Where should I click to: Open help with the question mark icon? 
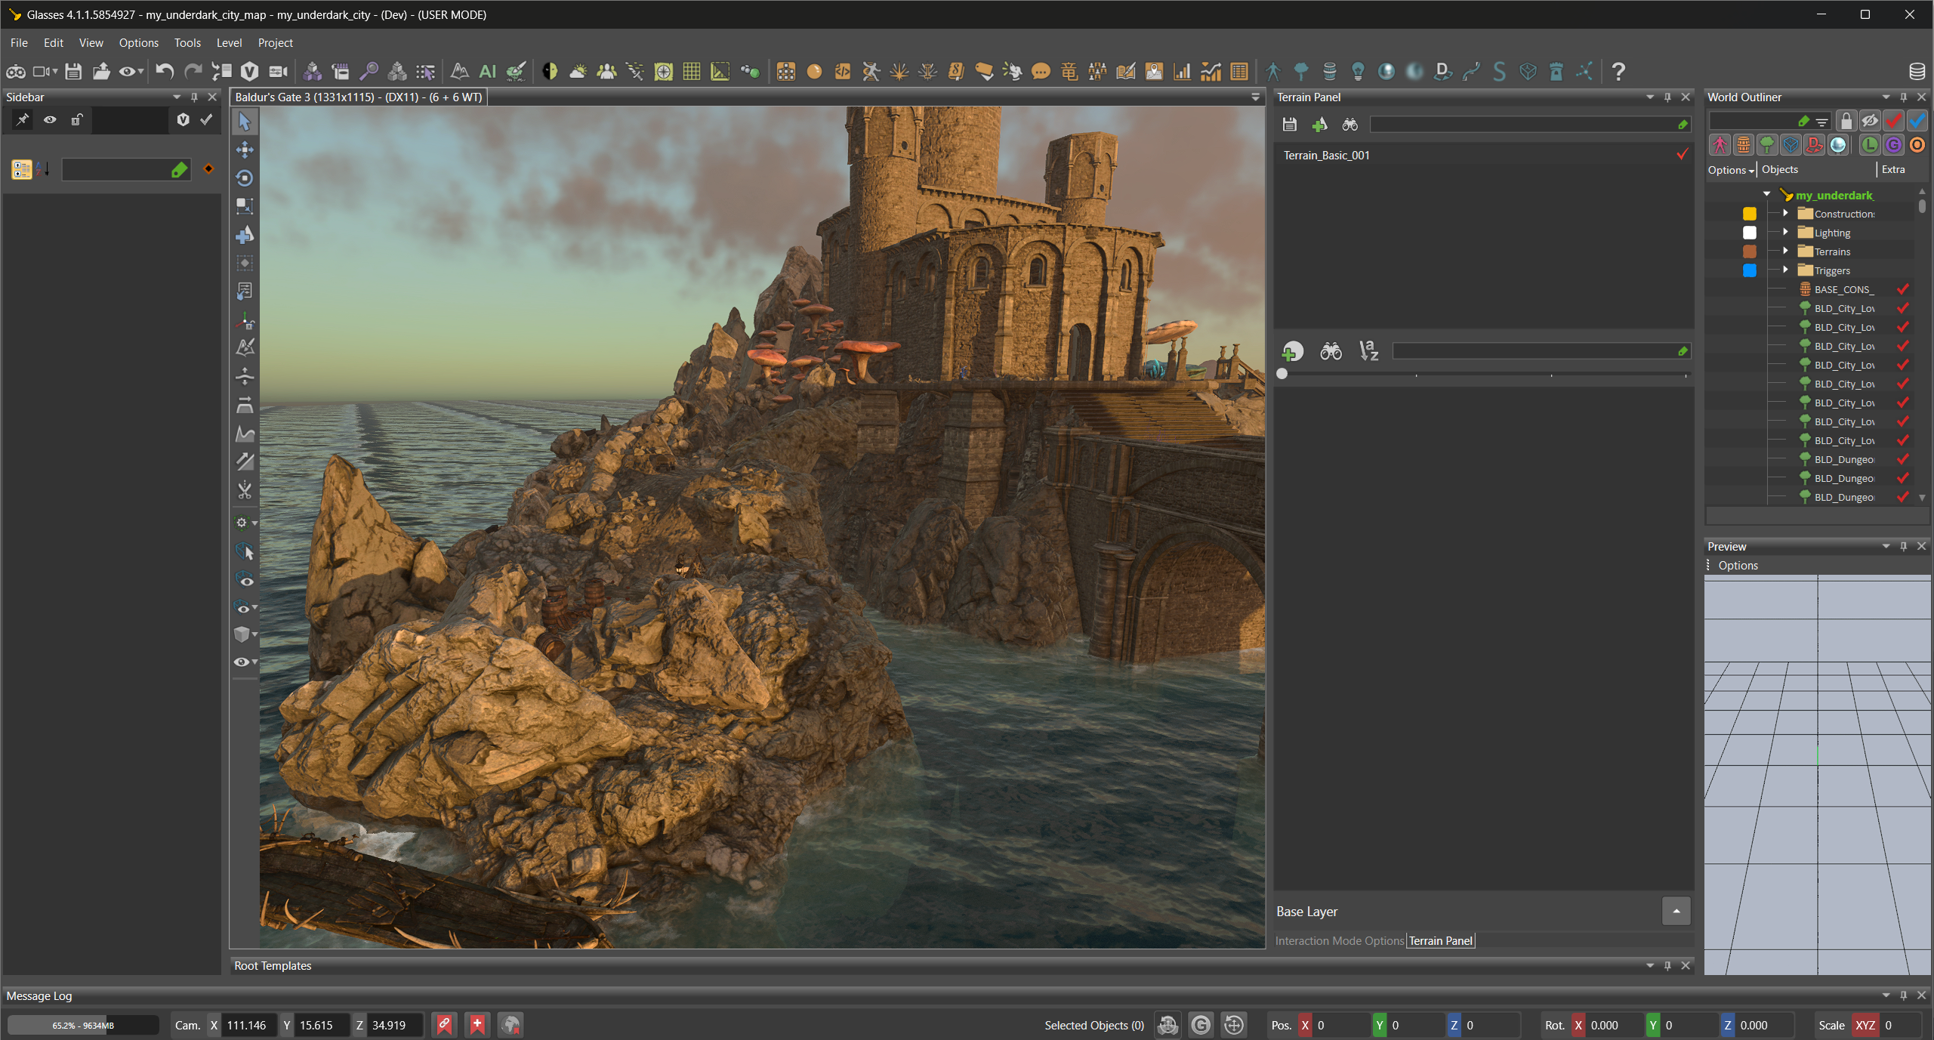(x=1618, y=72)
